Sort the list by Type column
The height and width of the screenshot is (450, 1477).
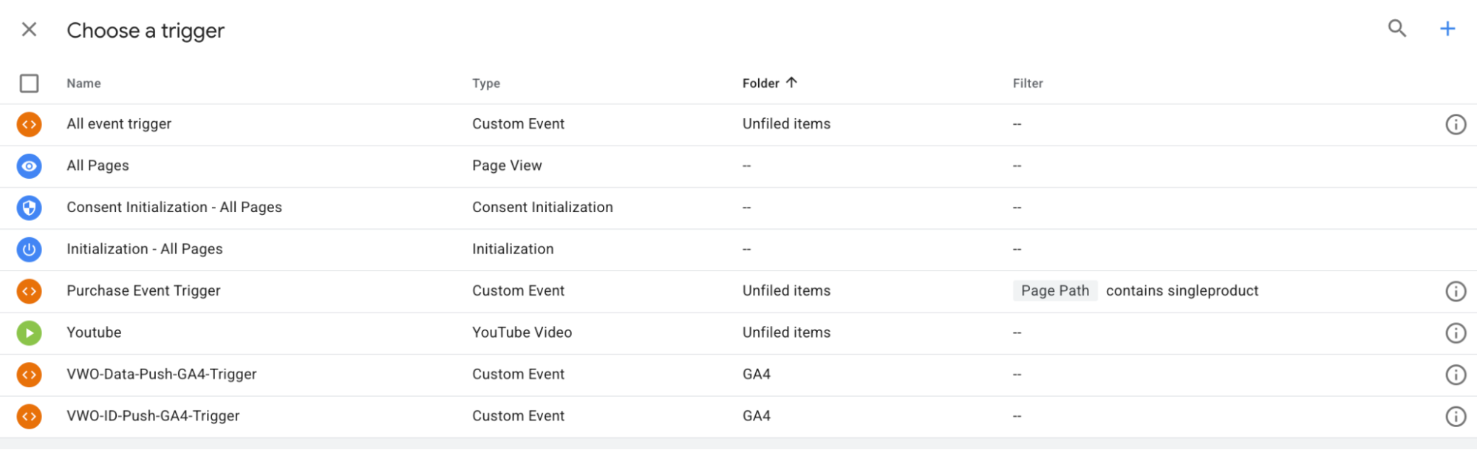click(x=486, y=83)
